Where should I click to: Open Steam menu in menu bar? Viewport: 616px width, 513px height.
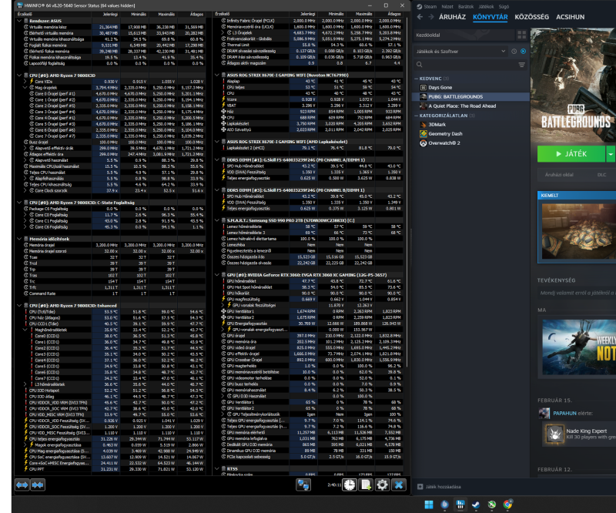[x=430, y=6]
